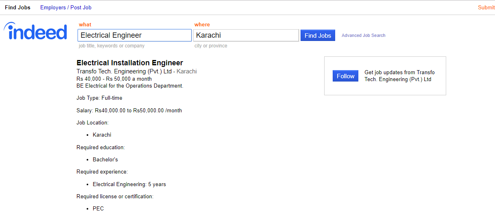Image resolution: width=495 pixels, height=223 pixels.
Task: Click the salary range Rs 40,000 - Rs 50,000 line
Action: [114, 79]
